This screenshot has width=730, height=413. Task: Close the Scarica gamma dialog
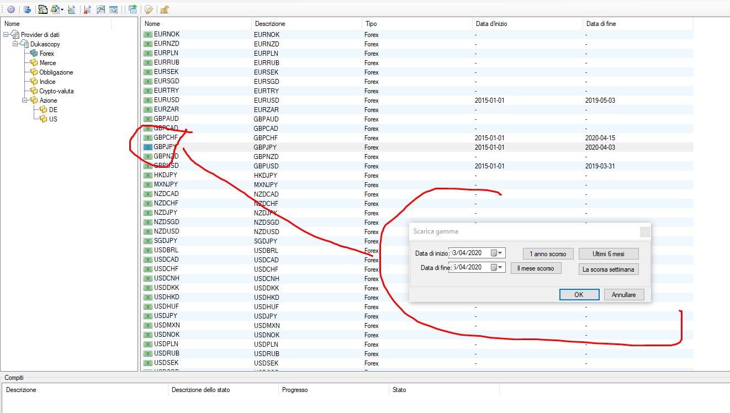click(644, 232)
